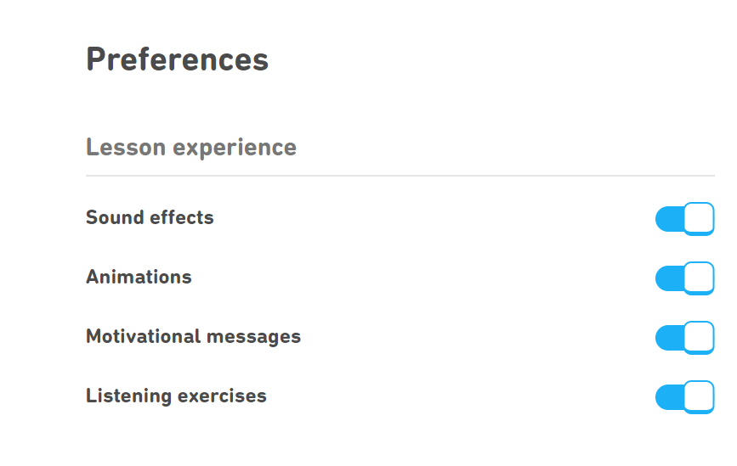The height and width of the screenshot is (466, 737).
Task: Click the word Lesson in the section heading
Action: (126, 148)
